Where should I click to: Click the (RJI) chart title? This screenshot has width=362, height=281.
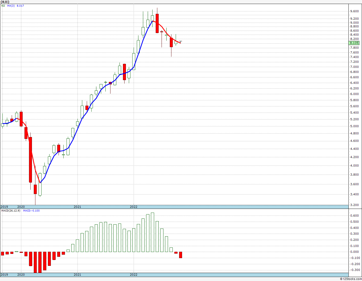coord(5,2)
